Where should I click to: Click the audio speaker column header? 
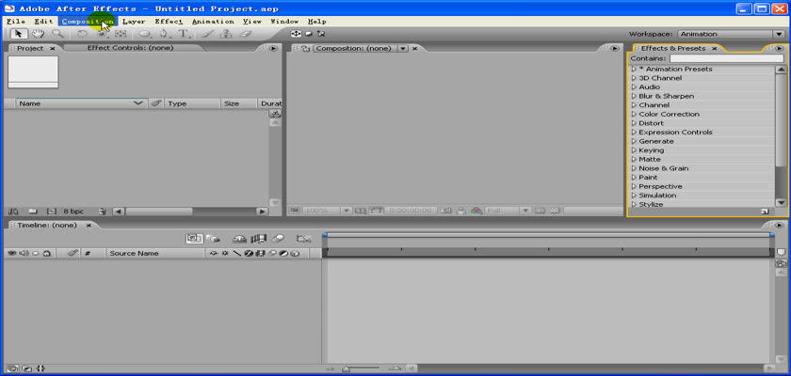pyautogui.click(x=24, y=253)
